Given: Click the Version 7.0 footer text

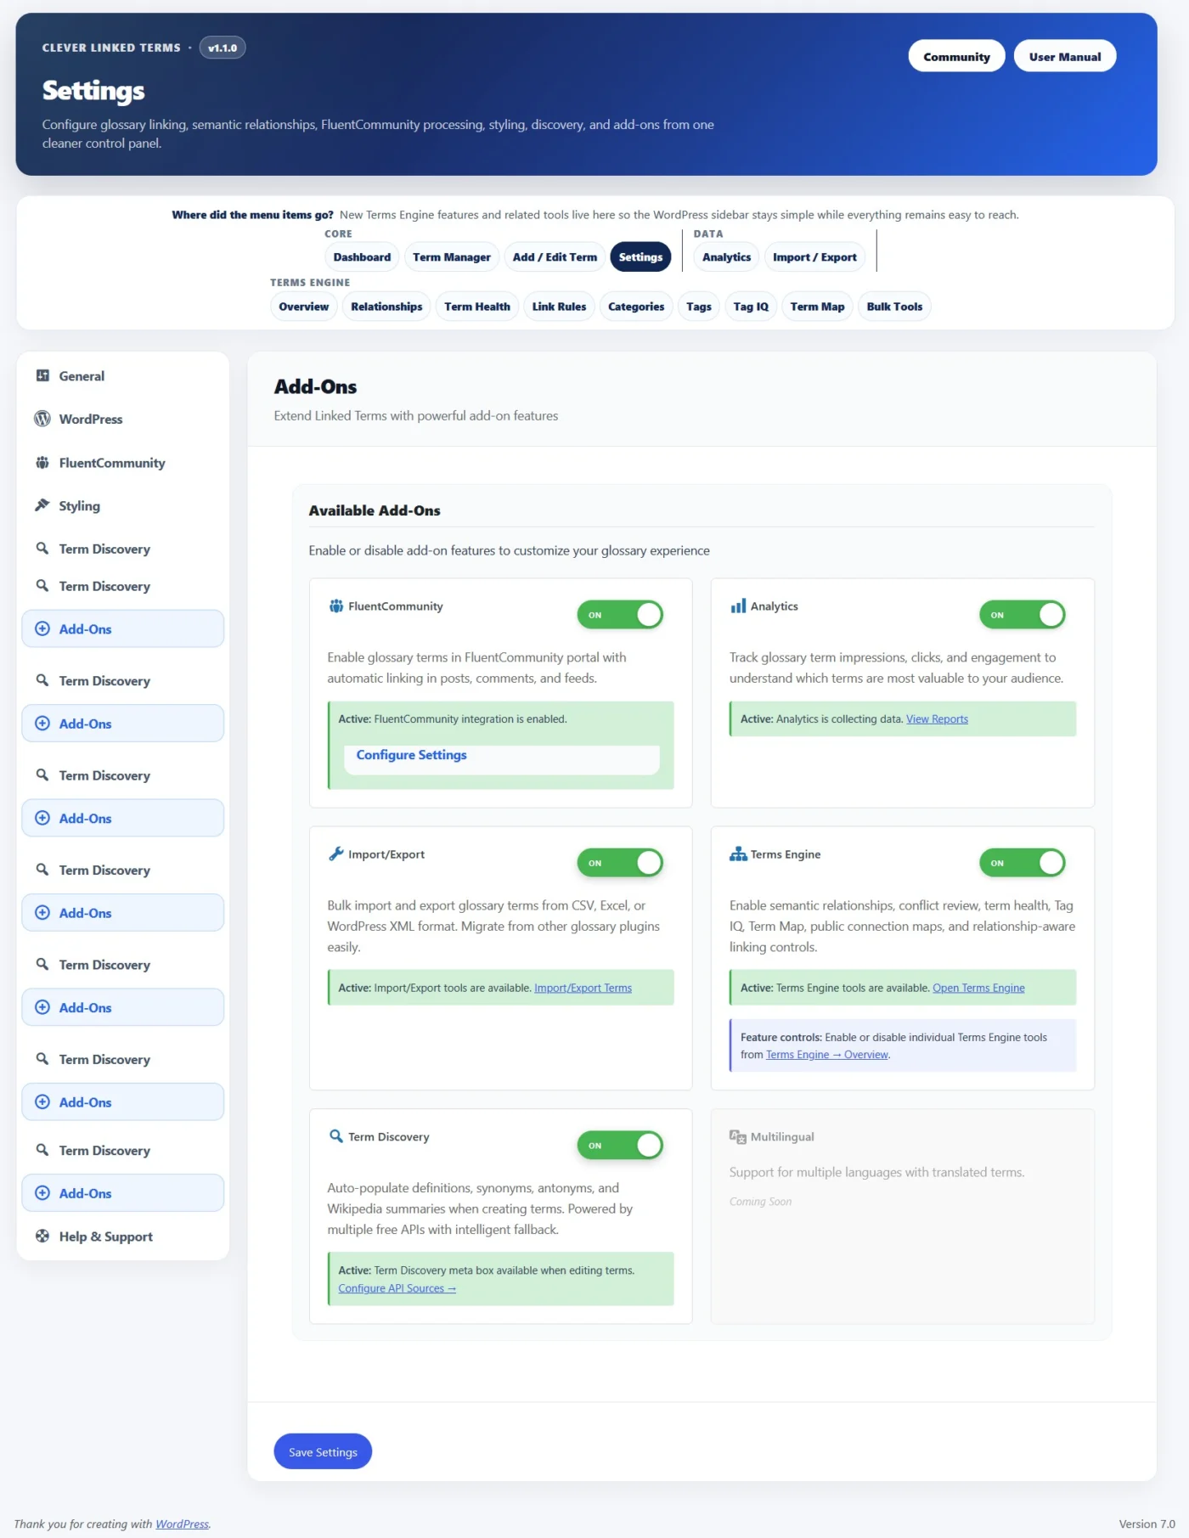Looking at the screenshot, I should coord(1147,1524).
